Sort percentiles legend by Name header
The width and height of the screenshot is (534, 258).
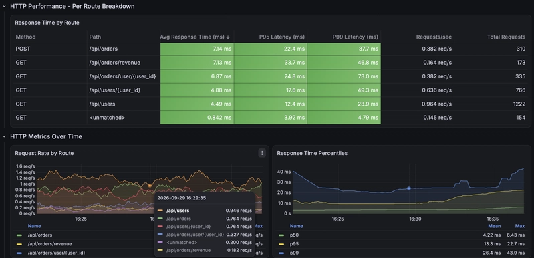(296, 226)
